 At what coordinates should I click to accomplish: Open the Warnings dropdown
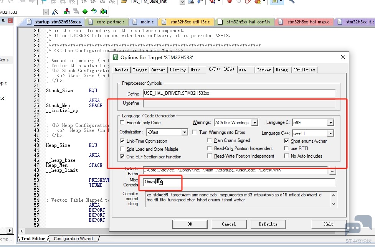click(x=255, y=123)
